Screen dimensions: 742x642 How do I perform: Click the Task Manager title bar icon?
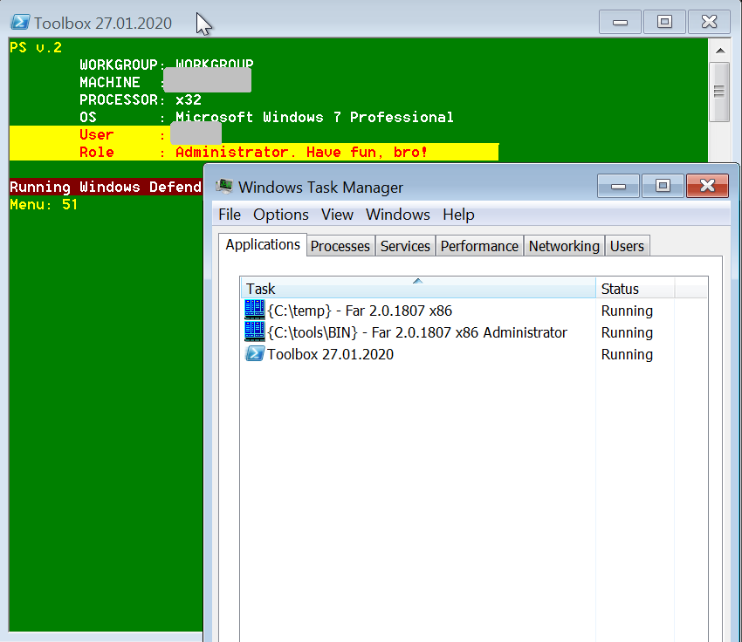point(225,186)
